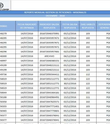Select the code cell ending 50044
110x124 pixels.
pyautogui.click(x=8, y=93)
